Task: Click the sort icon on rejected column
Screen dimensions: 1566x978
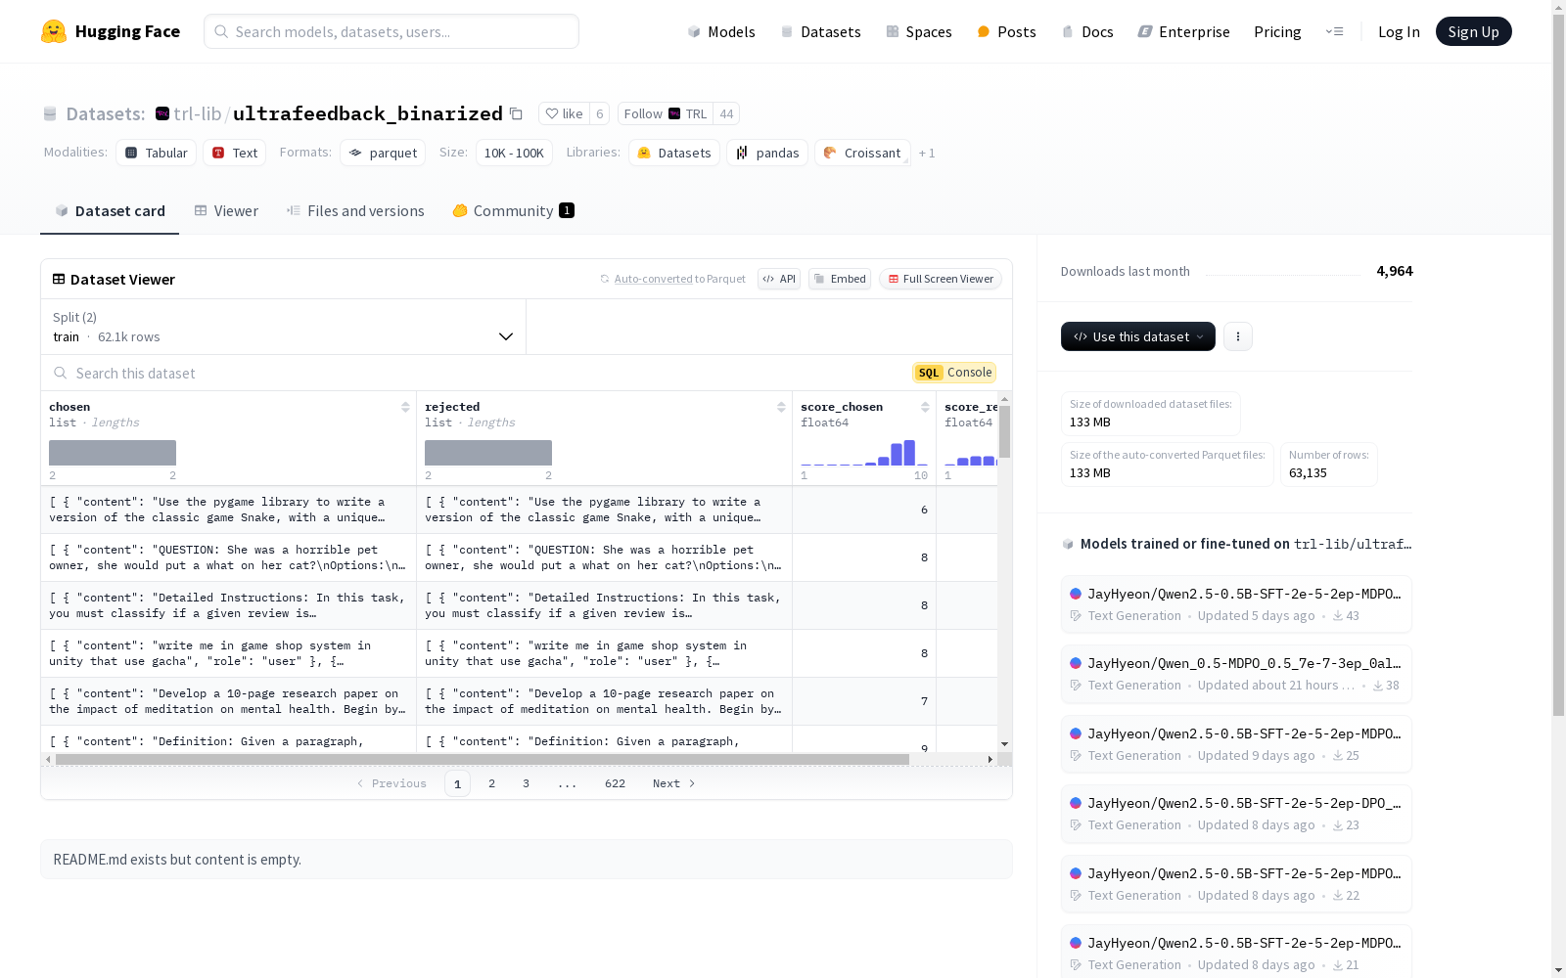Action: coord(781,407)
